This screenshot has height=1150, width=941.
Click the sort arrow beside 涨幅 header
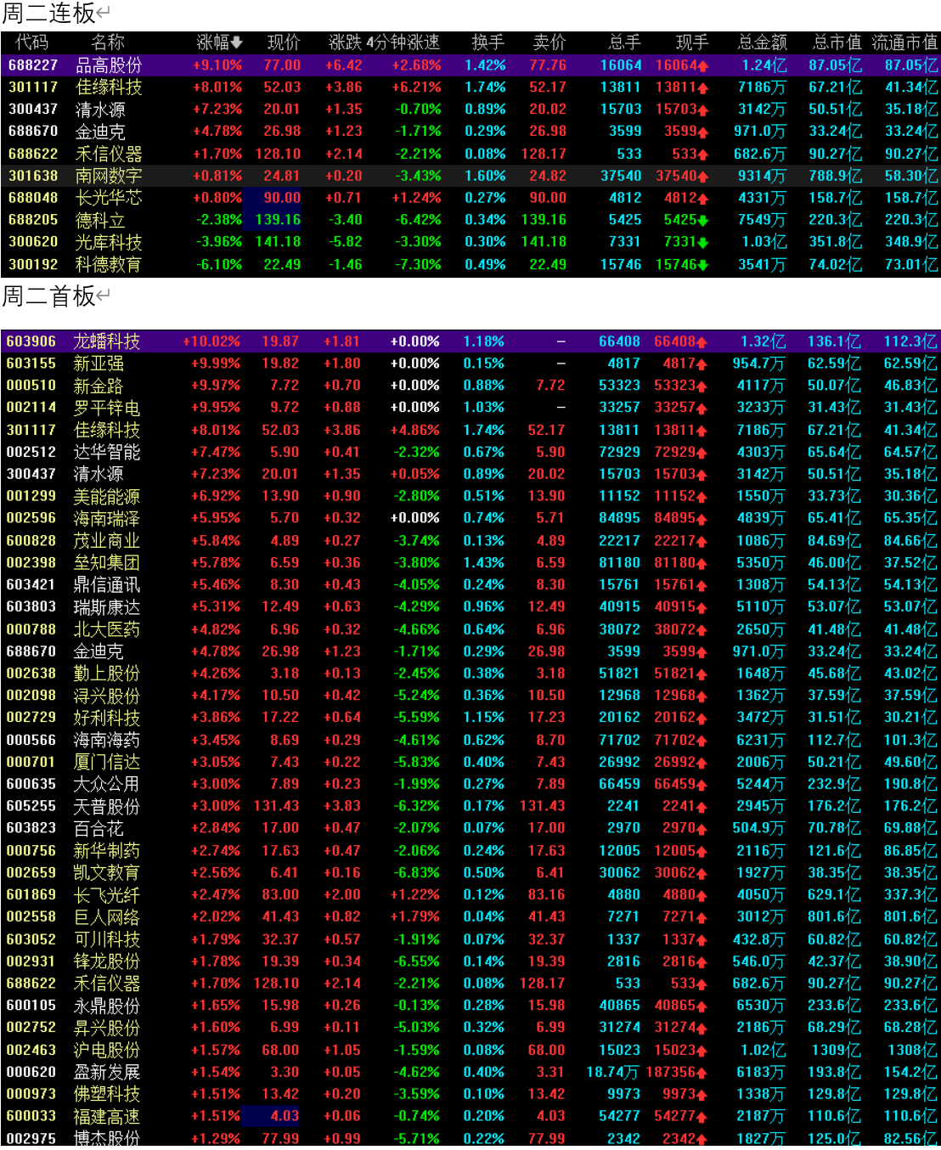pos(236,42)
